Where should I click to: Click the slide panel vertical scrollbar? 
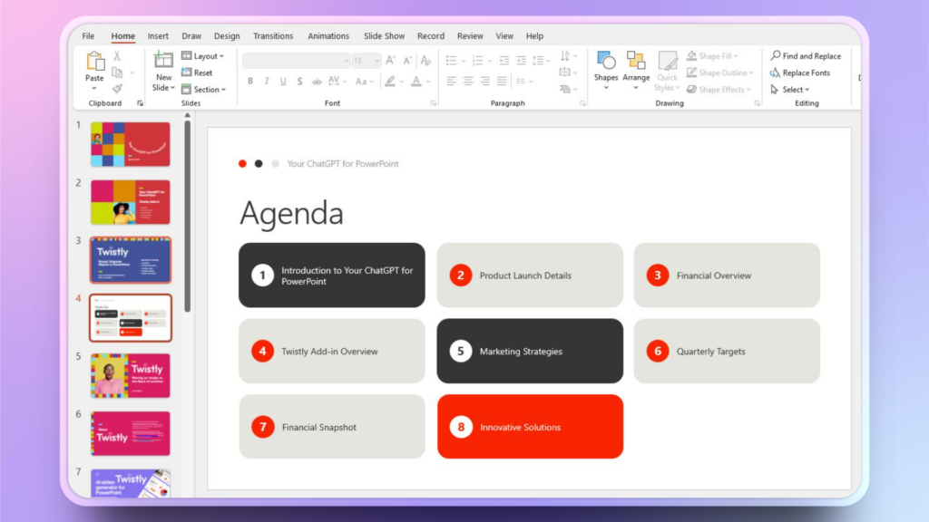(187, 217)
